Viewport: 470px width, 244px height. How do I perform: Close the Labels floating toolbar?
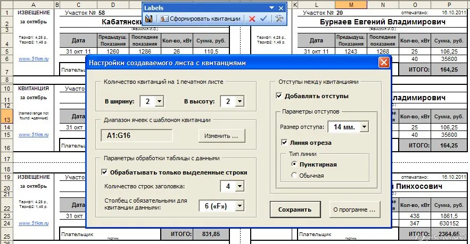coord(282,8)
